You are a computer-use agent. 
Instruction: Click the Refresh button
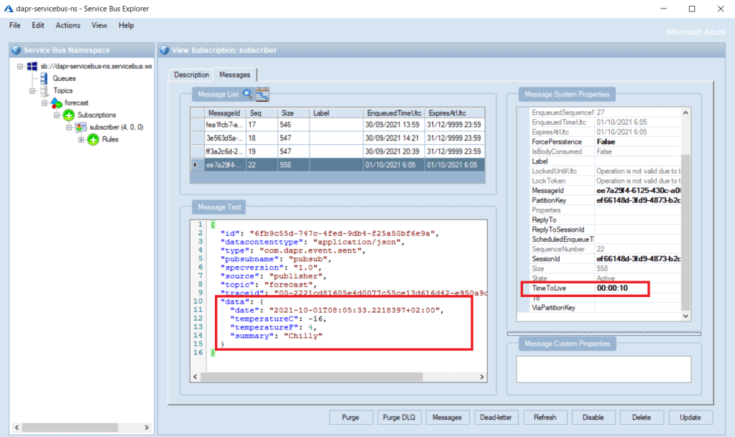click(545, 417)
